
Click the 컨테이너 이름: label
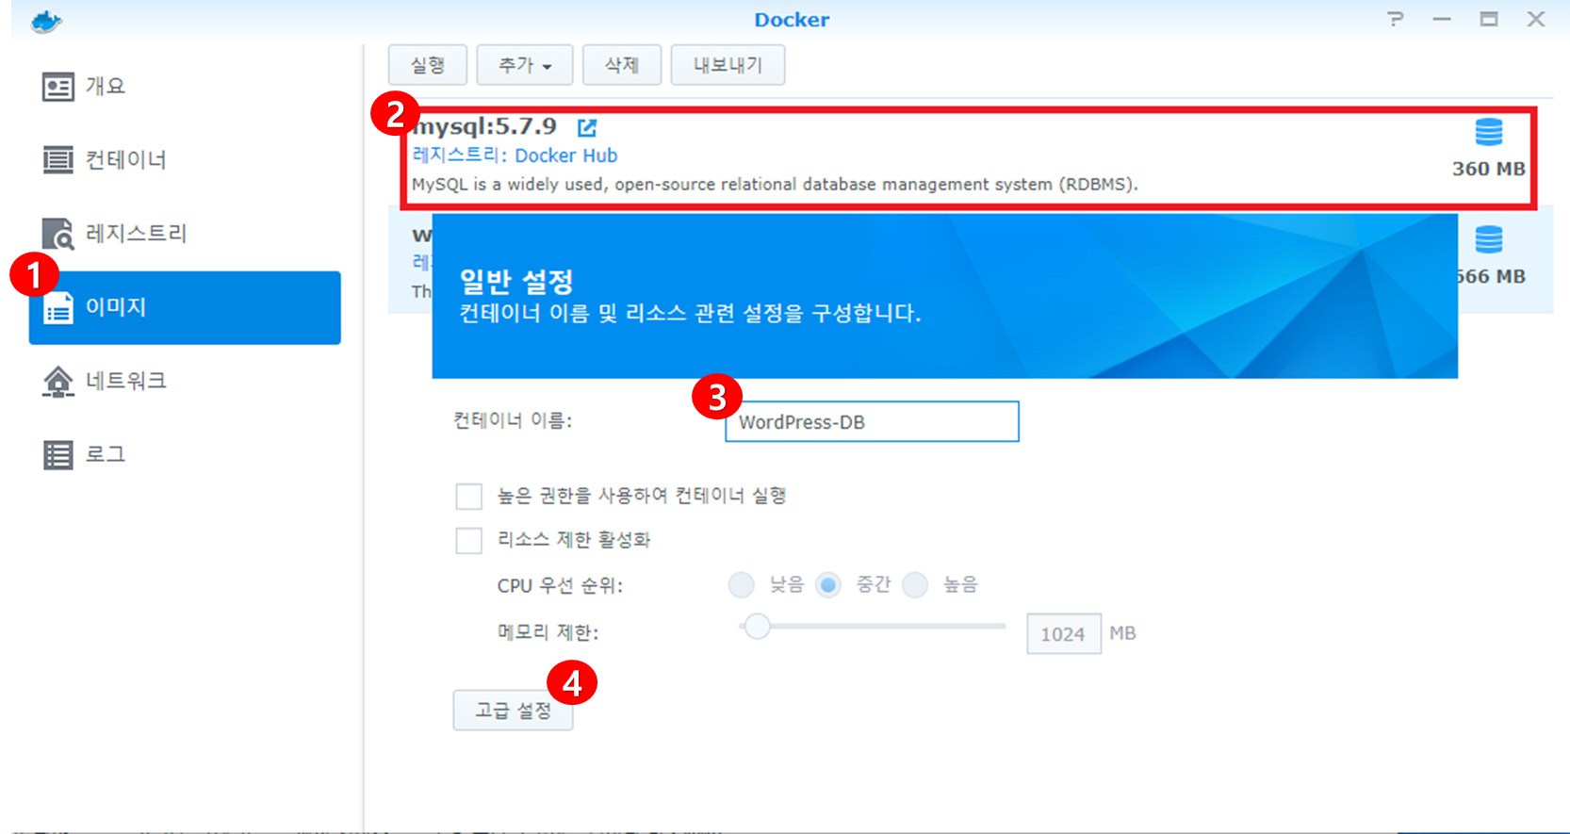513,420
